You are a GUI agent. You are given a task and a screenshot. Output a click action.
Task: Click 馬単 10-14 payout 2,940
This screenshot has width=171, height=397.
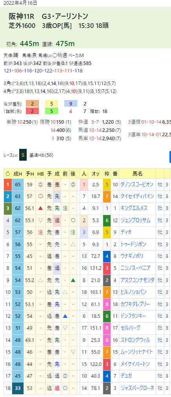[x=109, y=139]
